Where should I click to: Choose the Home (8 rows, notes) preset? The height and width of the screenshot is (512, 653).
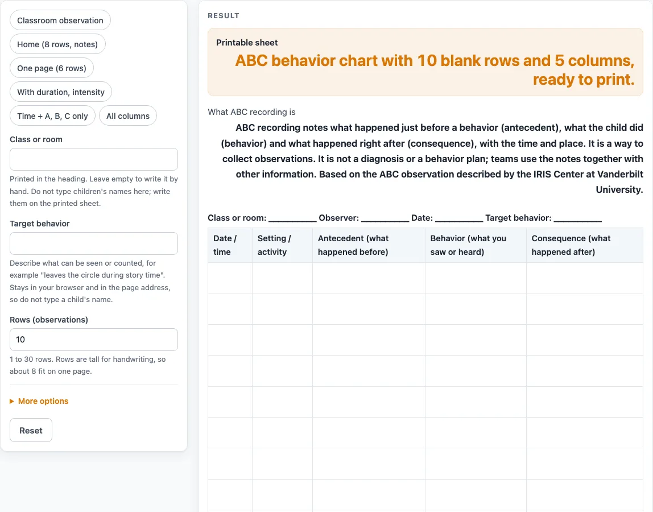(57, 44)
